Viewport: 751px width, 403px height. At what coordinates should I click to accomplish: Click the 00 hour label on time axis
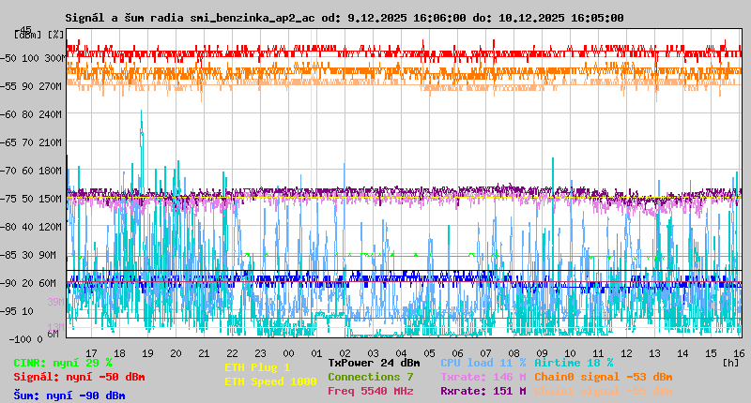(292, 352)
